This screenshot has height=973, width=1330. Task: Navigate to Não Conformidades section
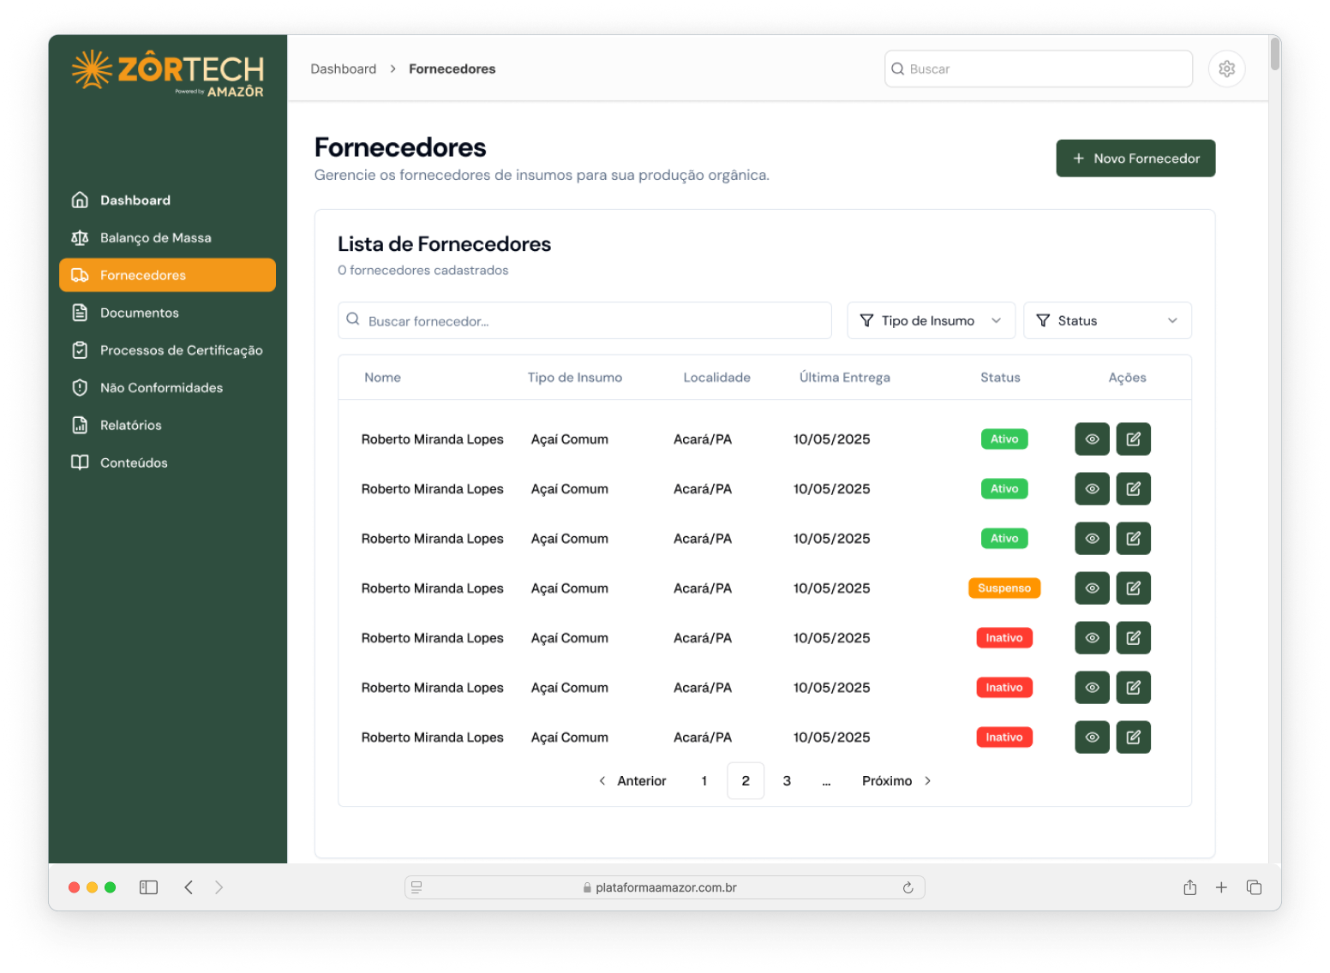[x=161, y=388]
